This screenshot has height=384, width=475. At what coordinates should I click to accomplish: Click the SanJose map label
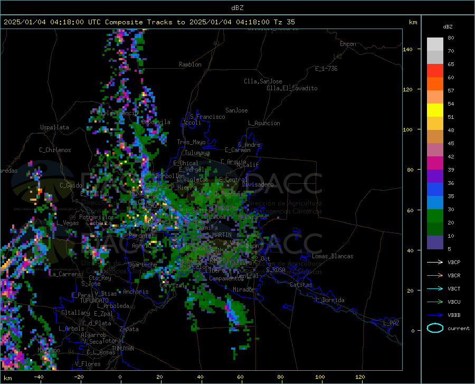click(x=236, y=110)
